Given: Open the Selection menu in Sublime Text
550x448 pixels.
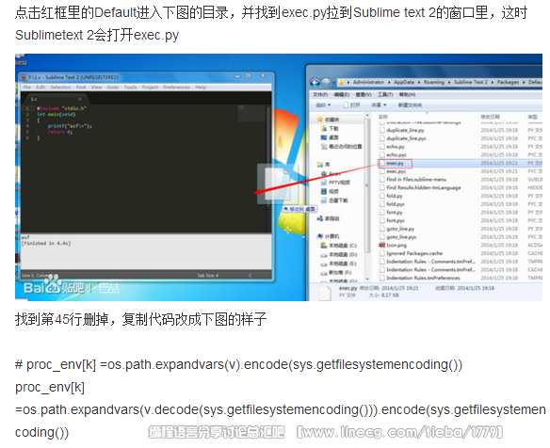Looking at the screenshot, I should click(x=60, y=87).
